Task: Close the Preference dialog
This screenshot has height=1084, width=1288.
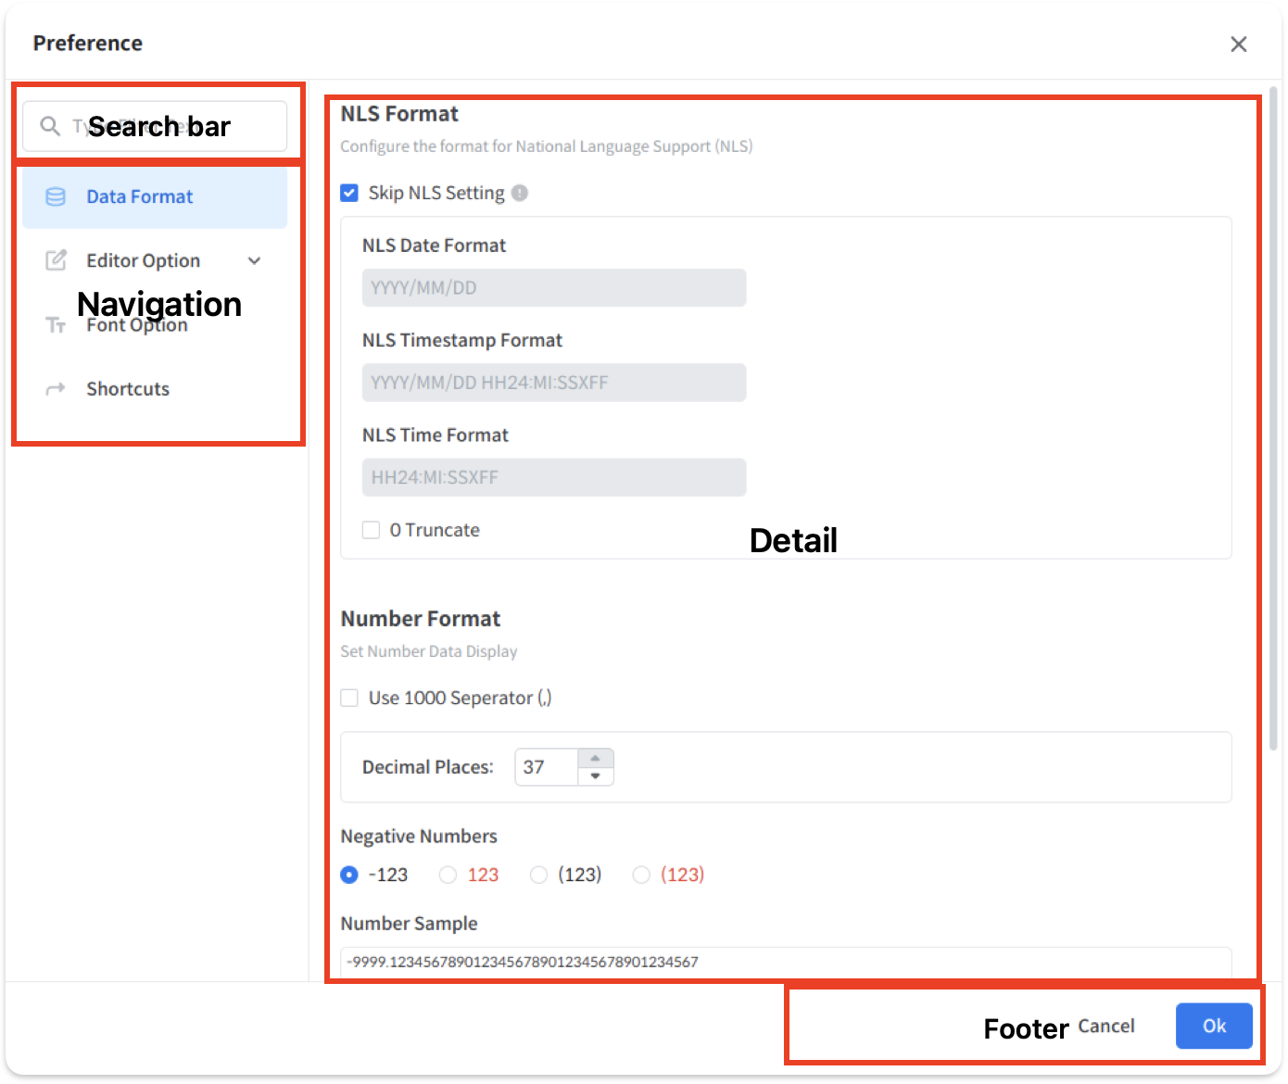Action: [1238, 44]
